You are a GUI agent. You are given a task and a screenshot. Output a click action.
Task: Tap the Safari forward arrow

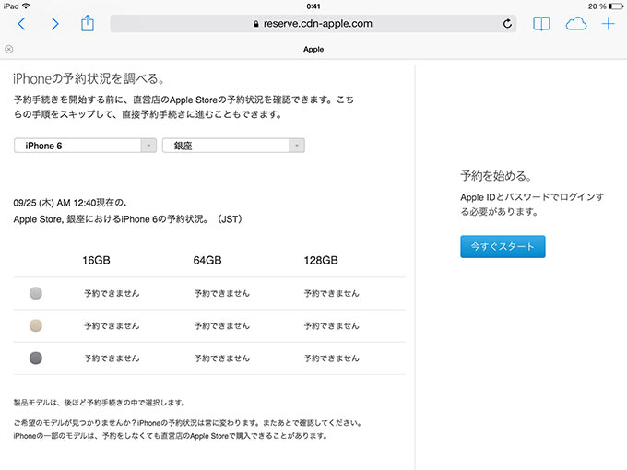pyautogui.click(x=55, y=24)
